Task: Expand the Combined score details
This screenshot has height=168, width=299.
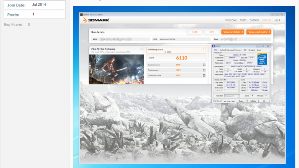Action: (204, 75)
